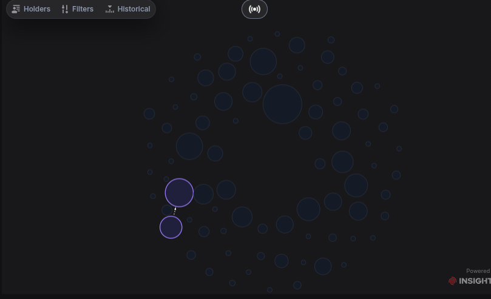491x299 pixels.
Task: Open the Filters options
Action: (x=77, y=9)
